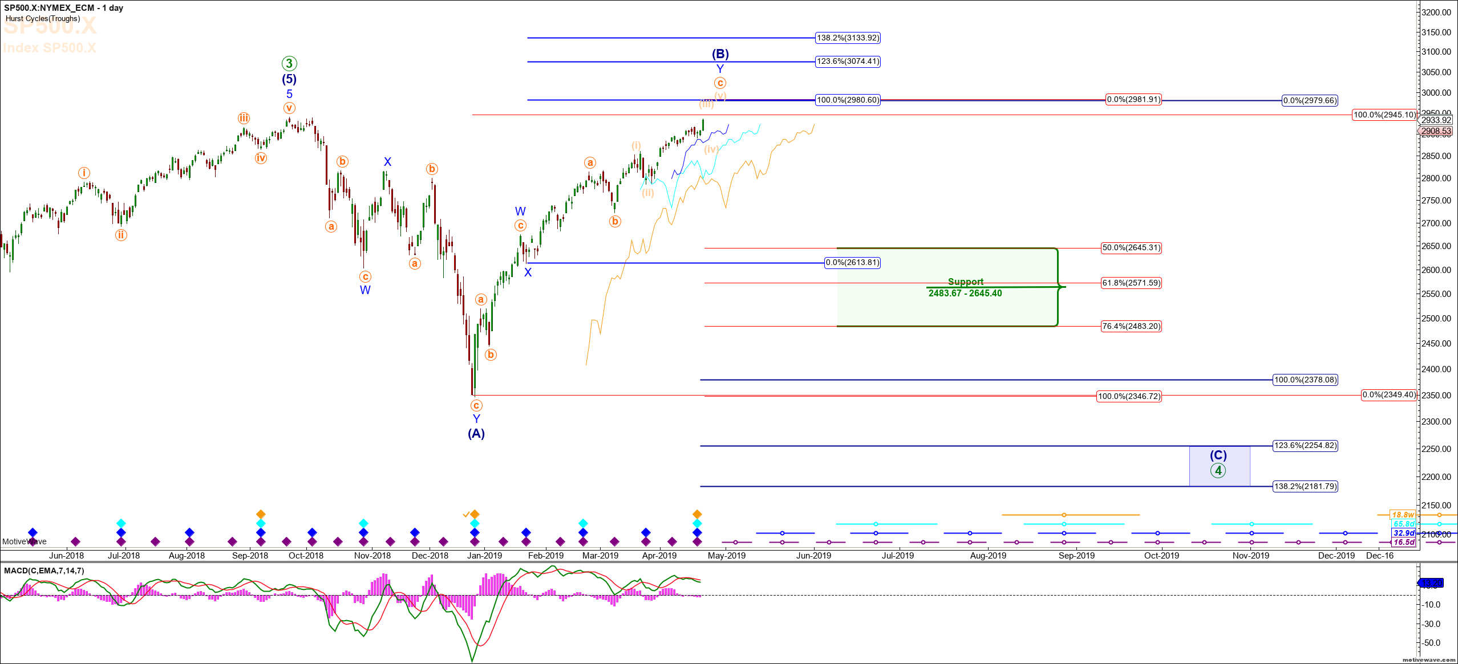Screen dimensions: 1458x664
Task: Click the blue MACD value marker on axis
Action: [x=1431, y=583]
